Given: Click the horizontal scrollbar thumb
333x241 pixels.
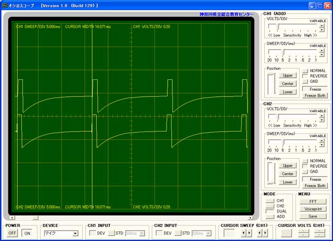Looking at the screenshot, I should pyautogui.click(x=35, y=218).
